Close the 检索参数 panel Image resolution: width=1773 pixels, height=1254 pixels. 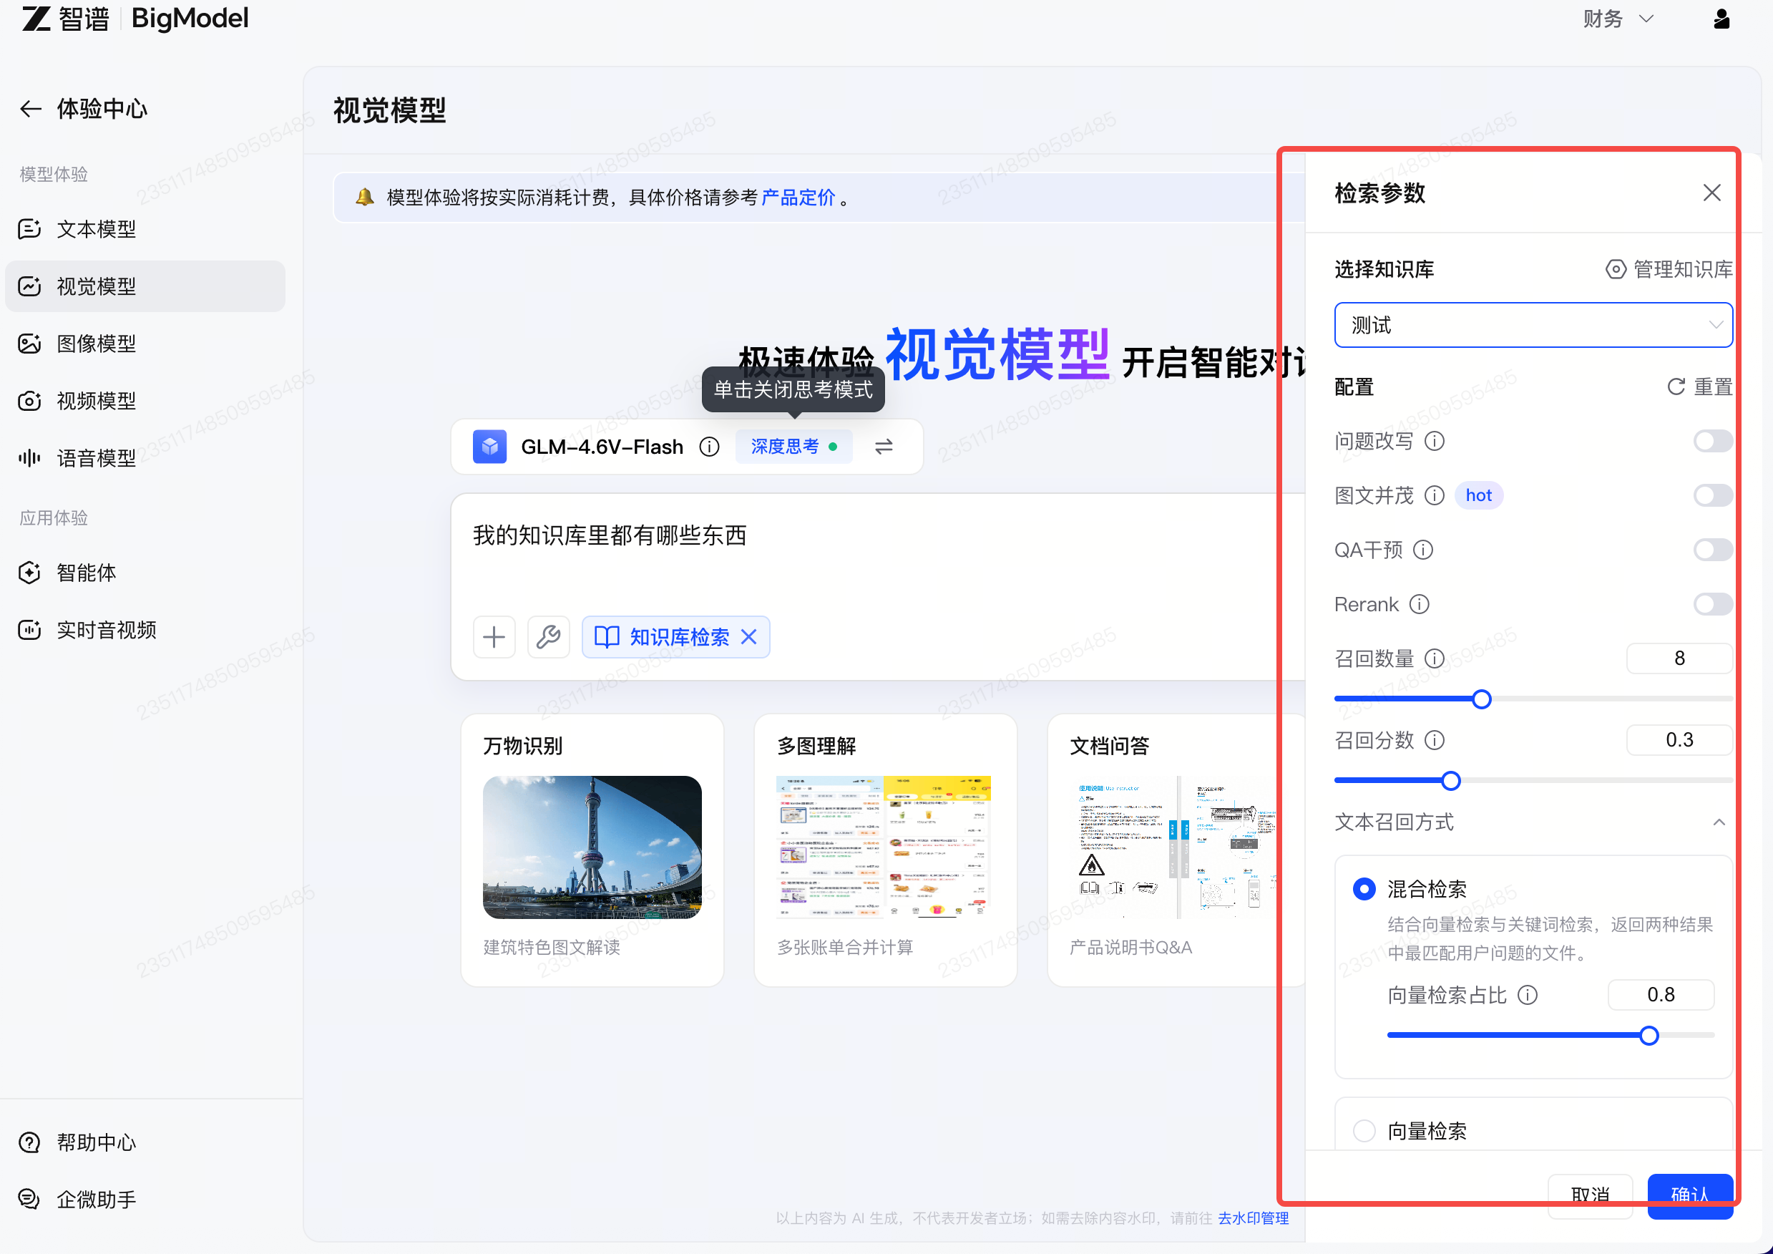click(x=1711, y=193)
